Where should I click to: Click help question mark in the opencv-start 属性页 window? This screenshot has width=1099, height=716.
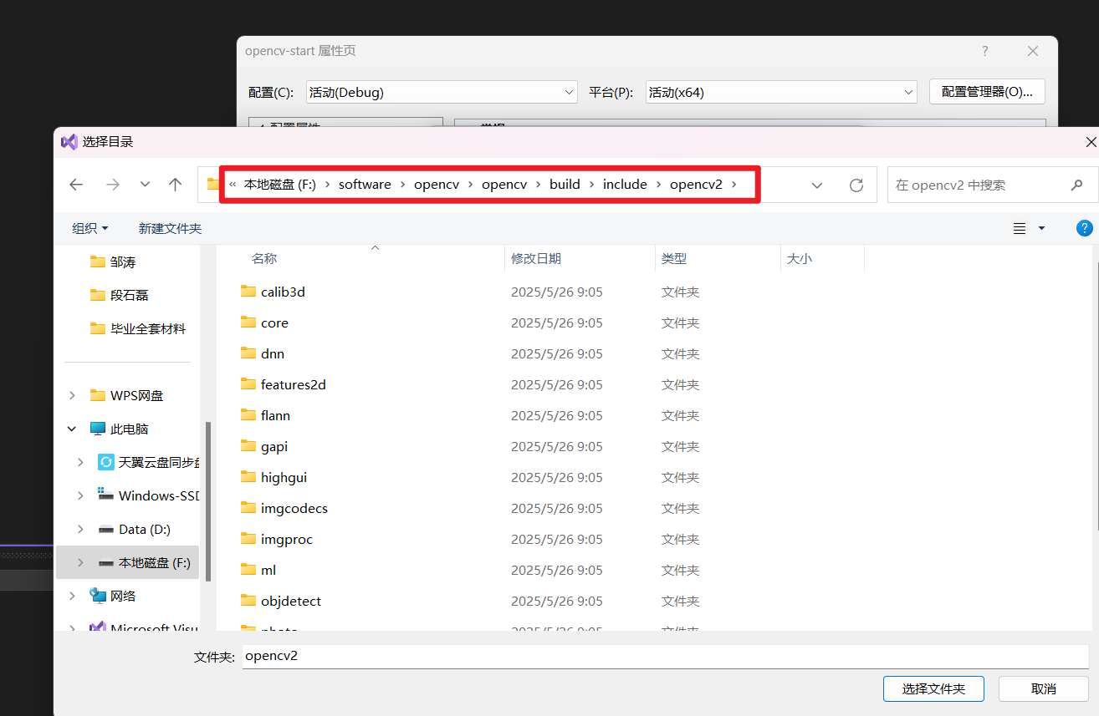click(985, 51)
